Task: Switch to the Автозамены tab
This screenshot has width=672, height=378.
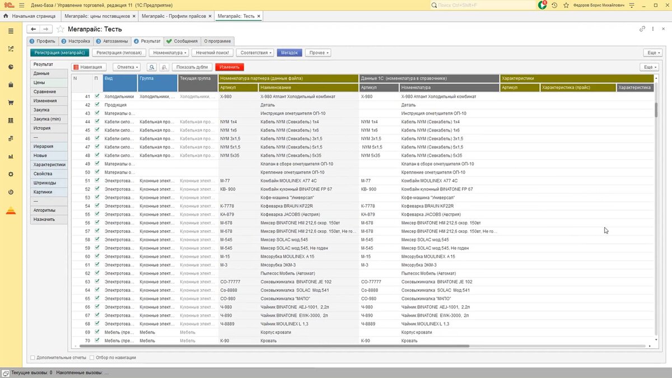Action: (112, 41)
